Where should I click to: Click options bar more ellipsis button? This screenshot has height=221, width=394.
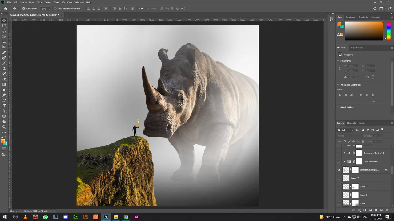tap(141, 9)
